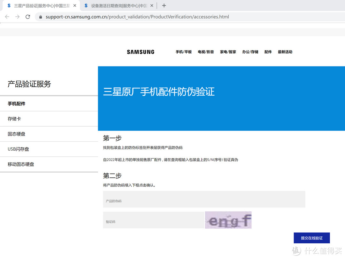The width and height of the screenshot is (345, 259).
Task: Select 移动固态硬盘 in the sidebar
Action: [49, 165]
